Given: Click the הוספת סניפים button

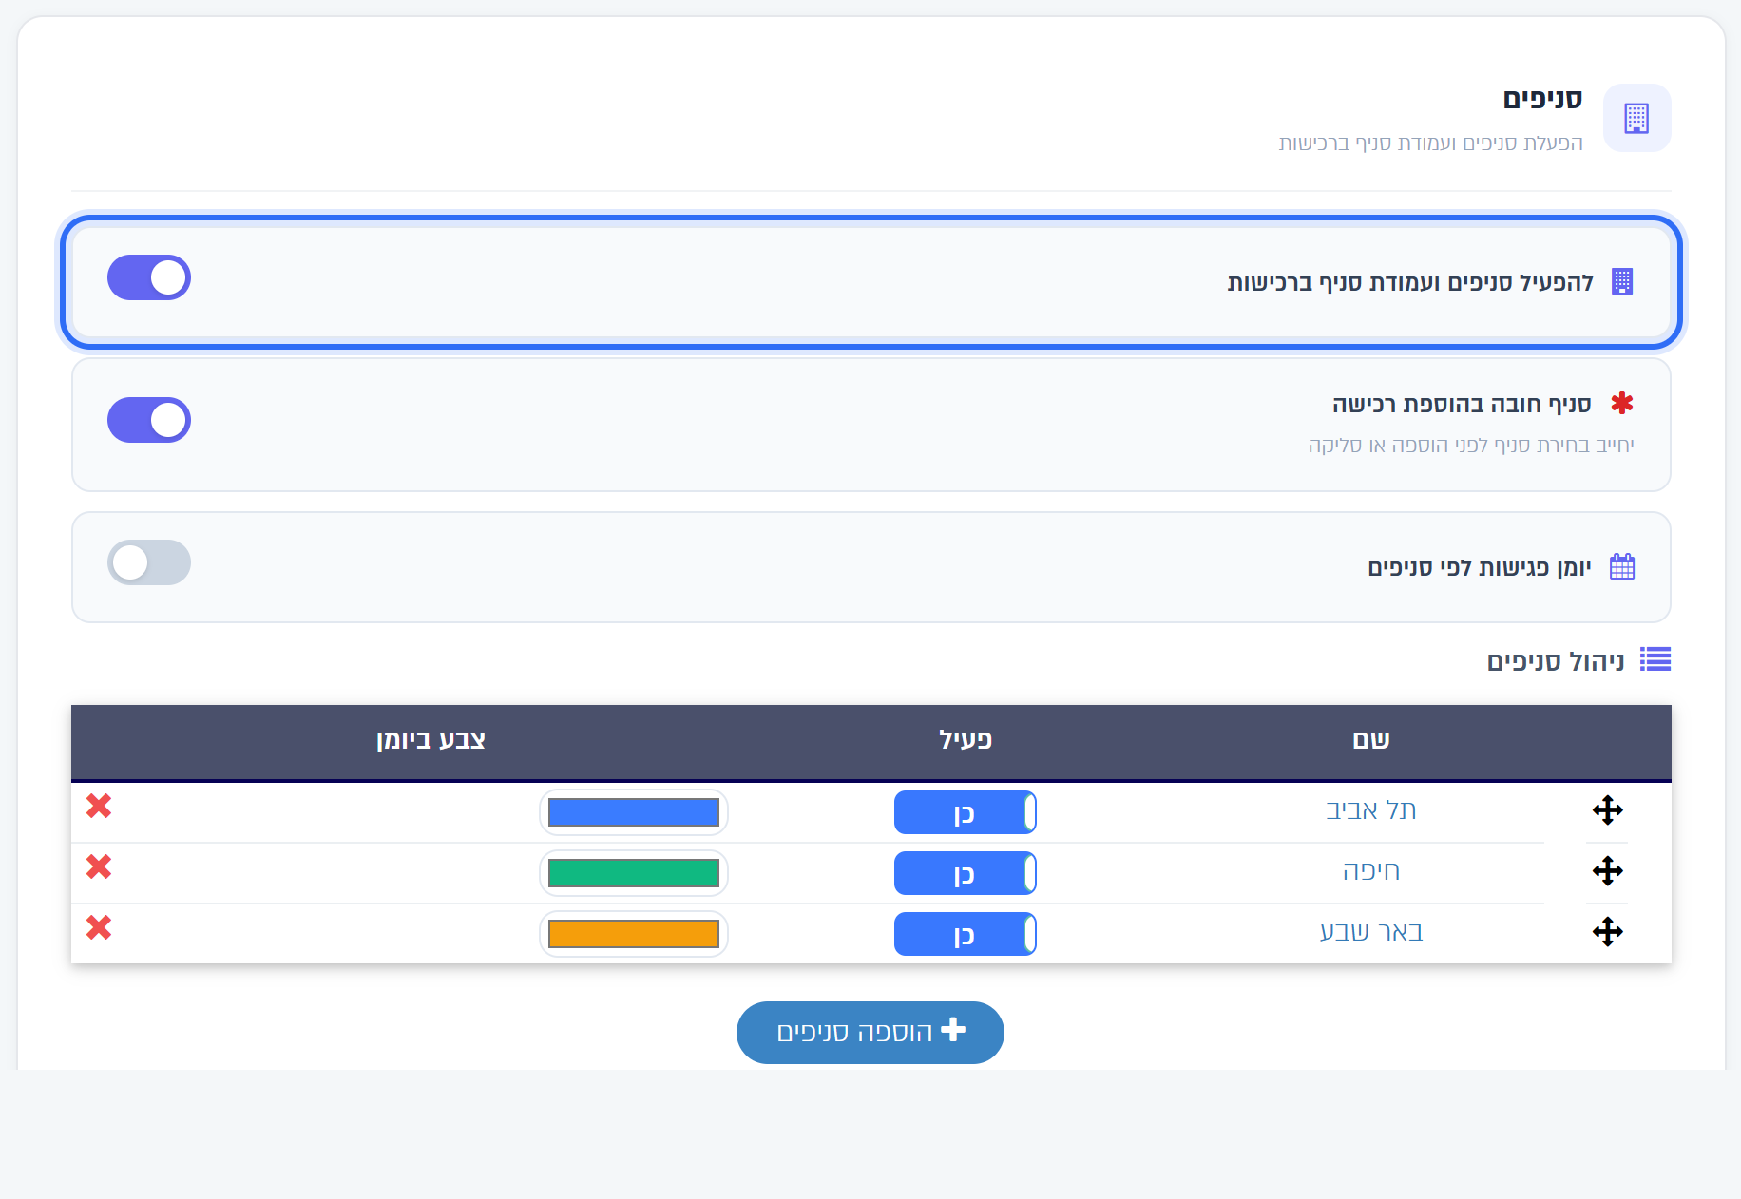Looking at the screenshot, I should [870, 1033].
